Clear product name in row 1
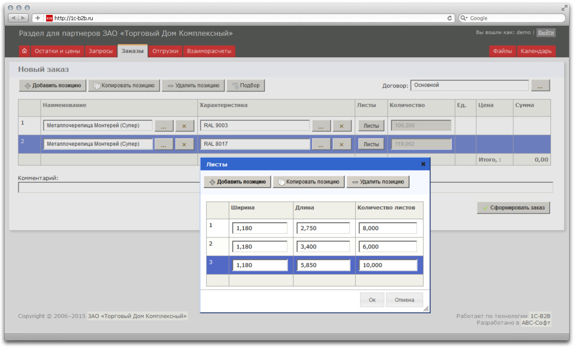This screenshot has width=575, height=349. (184, 125)
